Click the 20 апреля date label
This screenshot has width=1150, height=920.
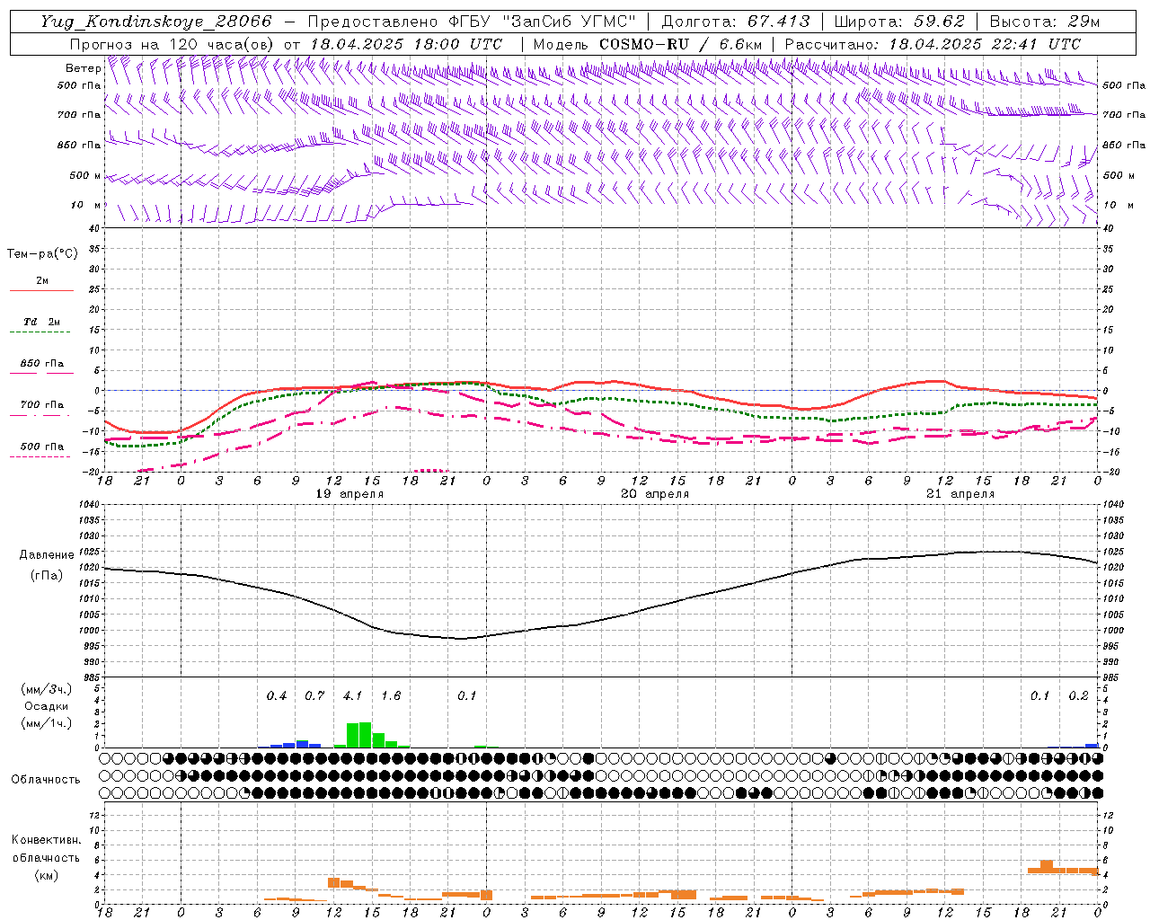pos(655,494)
